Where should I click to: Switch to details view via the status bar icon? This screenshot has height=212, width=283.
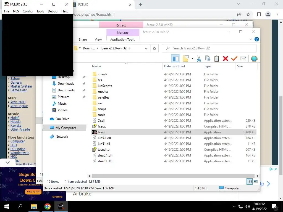250,181
